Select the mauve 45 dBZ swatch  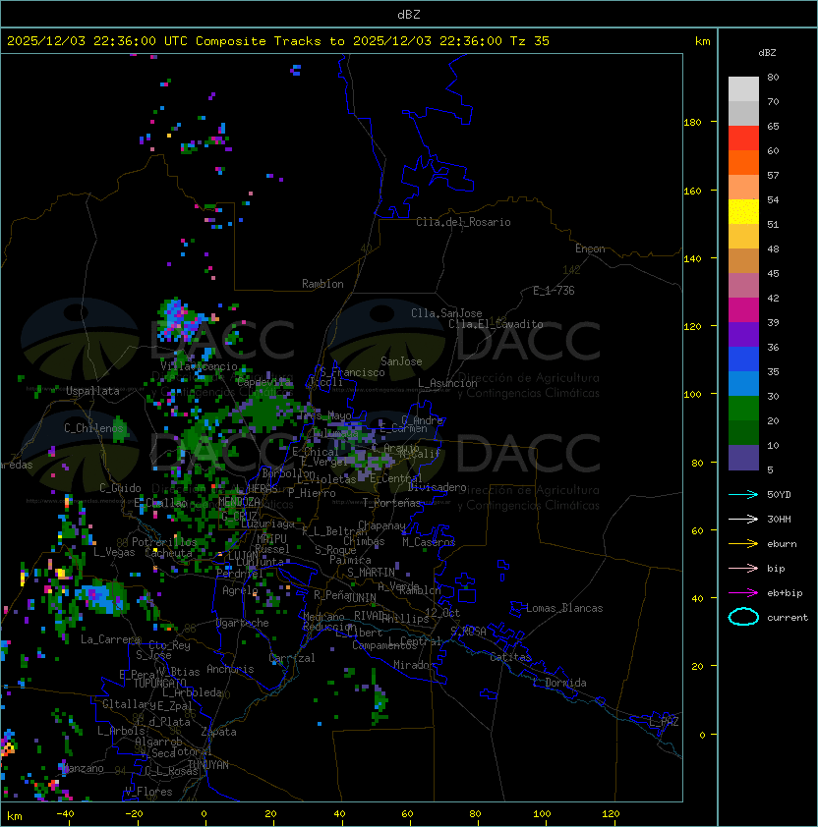click(743, 286)
